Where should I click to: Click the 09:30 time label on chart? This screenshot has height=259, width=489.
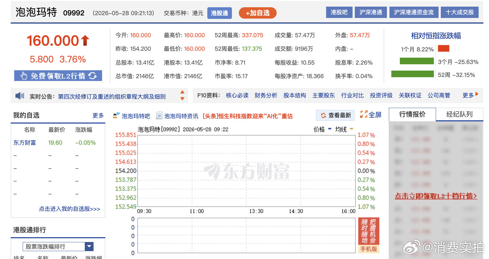(144, 211)
